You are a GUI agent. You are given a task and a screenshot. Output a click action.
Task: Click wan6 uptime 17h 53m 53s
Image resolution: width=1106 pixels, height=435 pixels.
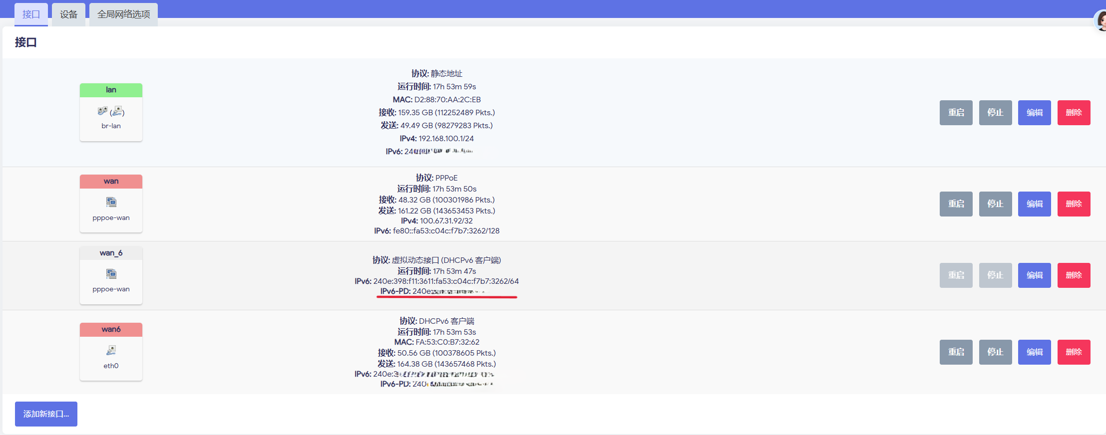point(436,332)
